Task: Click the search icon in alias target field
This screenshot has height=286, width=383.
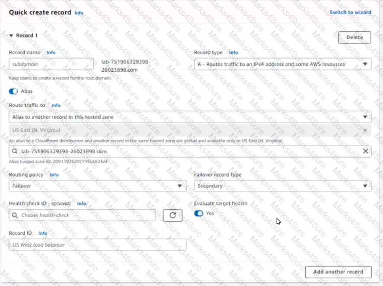Action: tap(15, 151)
